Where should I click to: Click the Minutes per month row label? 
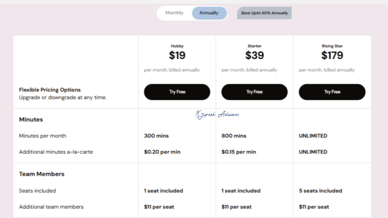click(43, 135)
